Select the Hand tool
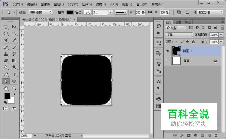Viewport: 226px width, 139px height. click(x=6, y=88)
